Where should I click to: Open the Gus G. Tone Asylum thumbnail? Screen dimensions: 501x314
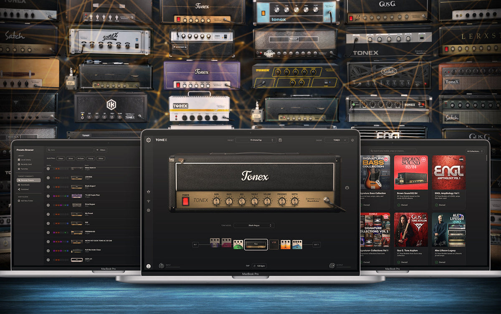click(411, 230)
